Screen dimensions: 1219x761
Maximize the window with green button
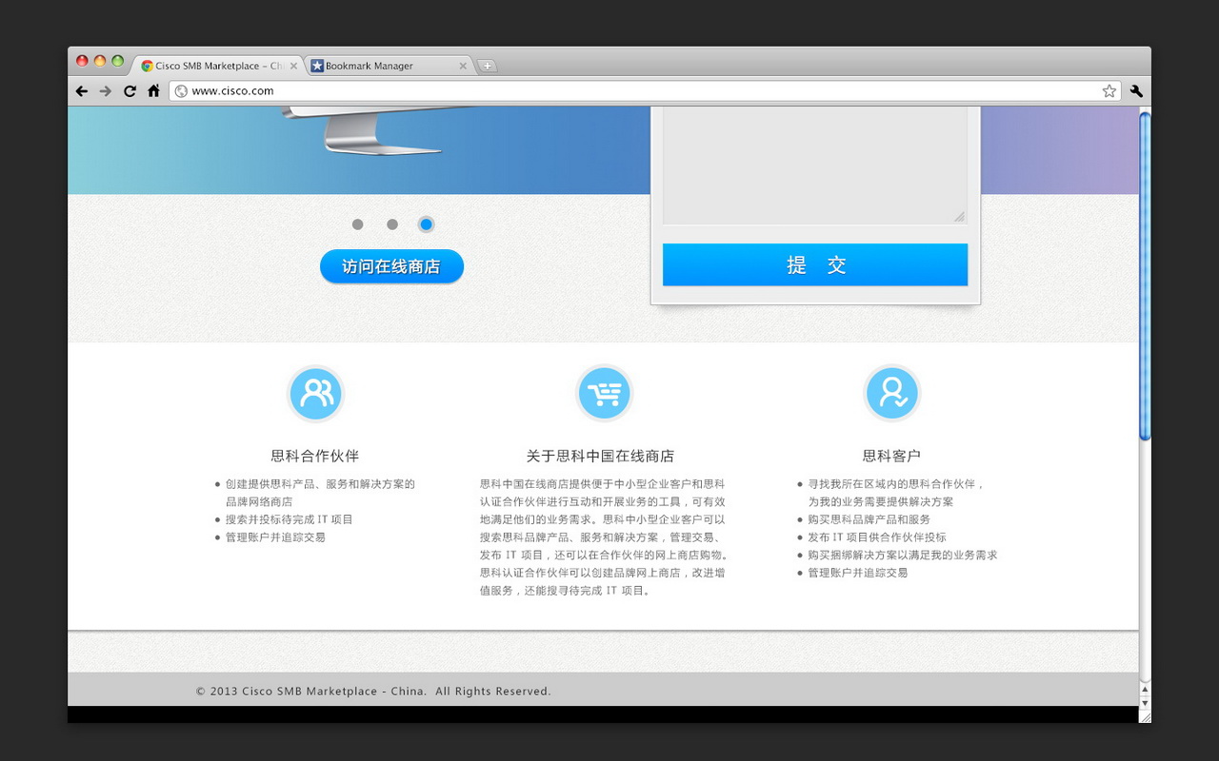(x=117, y=61)
